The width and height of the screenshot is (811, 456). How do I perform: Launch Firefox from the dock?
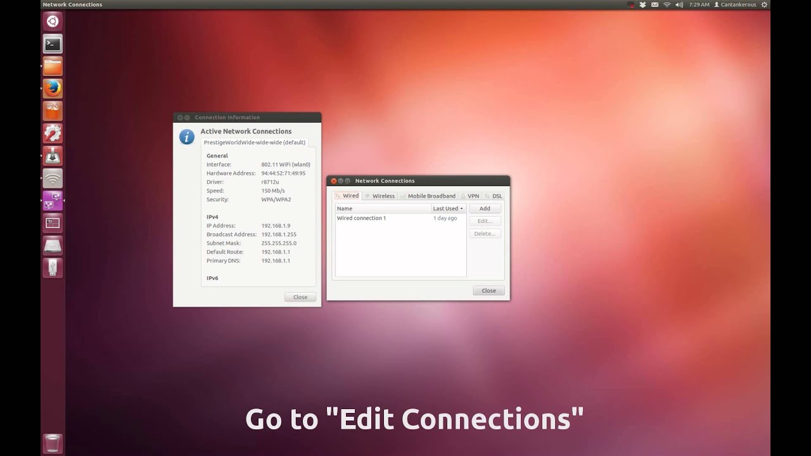(53, 88)
